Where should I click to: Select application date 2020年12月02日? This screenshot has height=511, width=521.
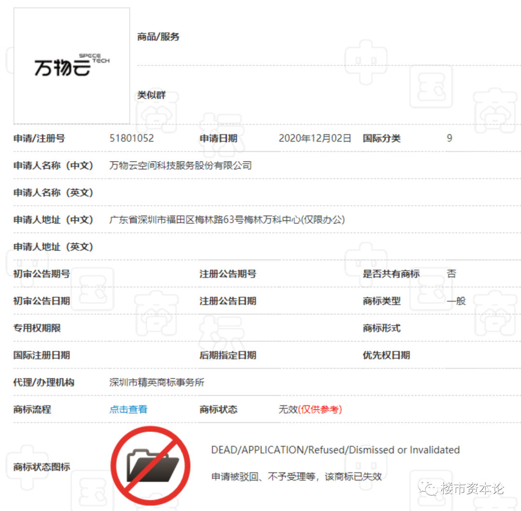click(x=315, y=138)
